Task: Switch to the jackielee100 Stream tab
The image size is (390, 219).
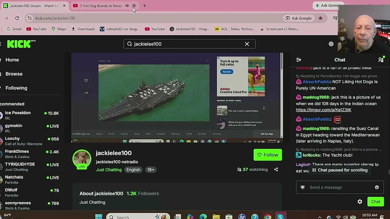Action: tap(34, 6)
